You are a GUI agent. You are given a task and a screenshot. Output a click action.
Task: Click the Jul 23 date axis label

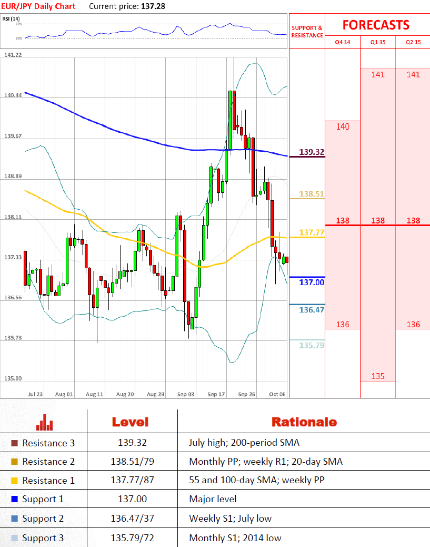pyautogui.click(x=35, y=394)
